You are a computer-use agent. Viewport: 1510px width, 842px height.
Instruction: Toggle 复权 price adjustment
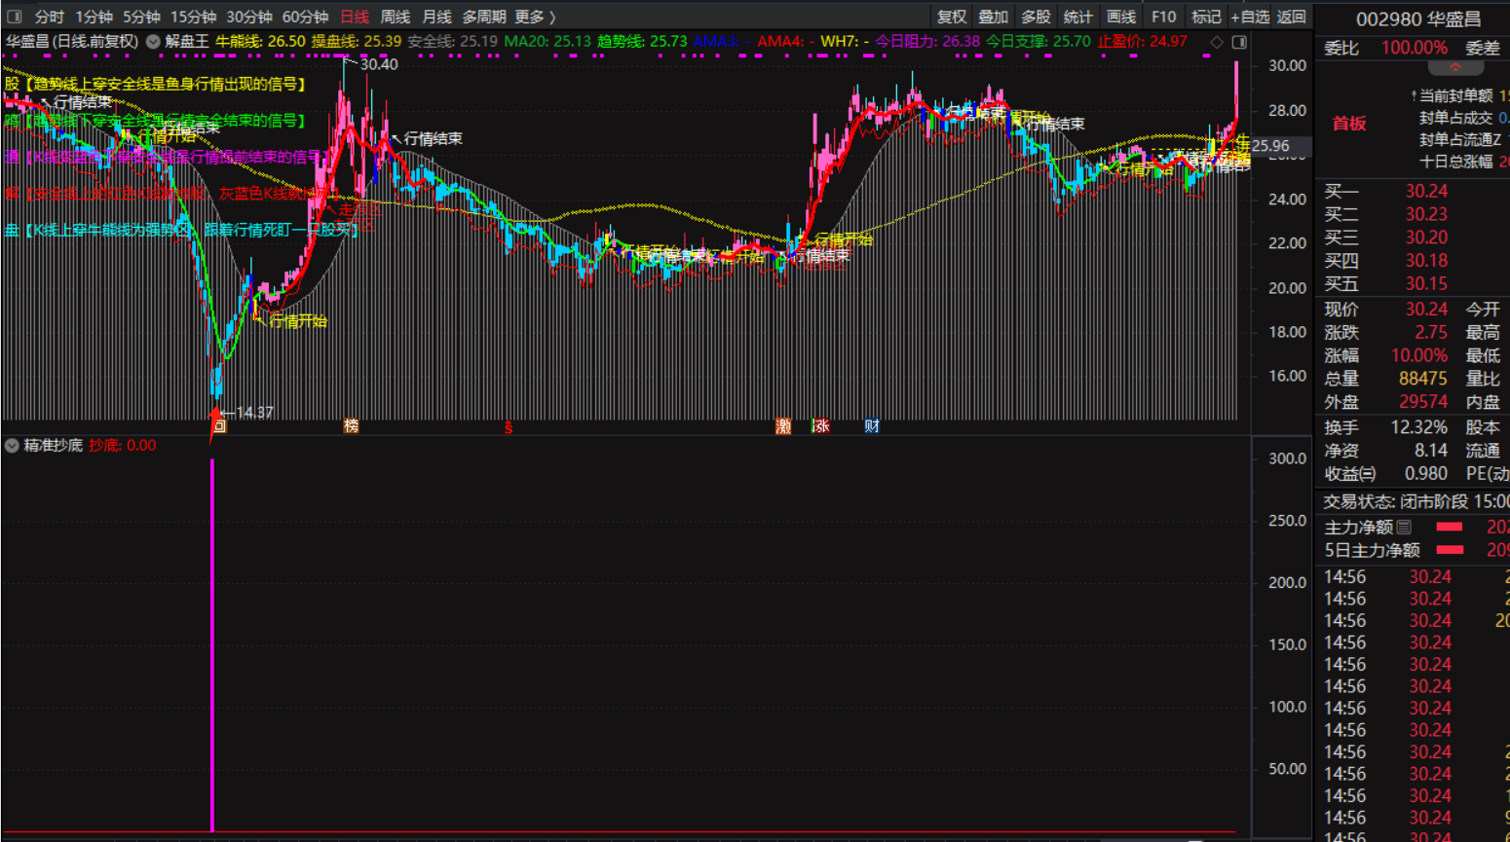click(951, 17)
